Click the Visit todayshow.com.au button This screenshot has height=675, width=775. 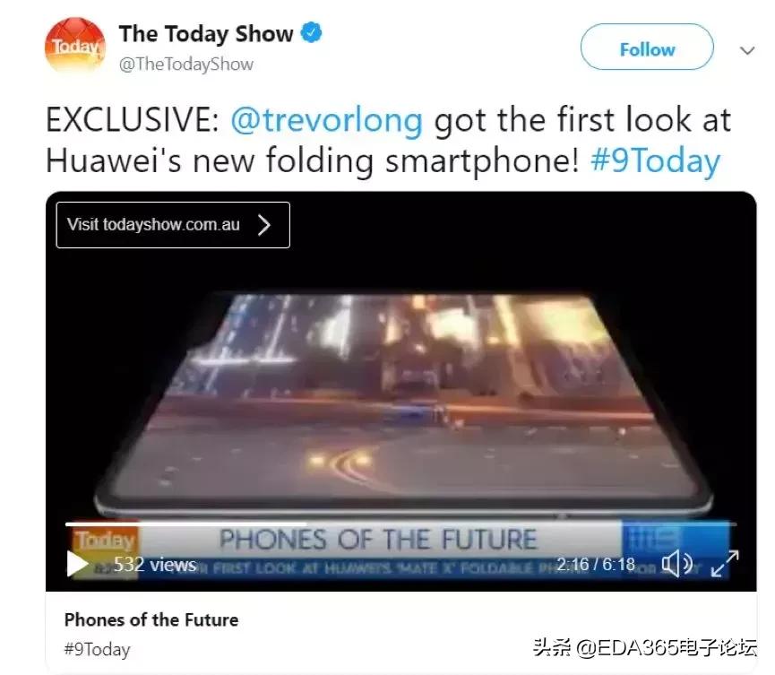point(173,225)
